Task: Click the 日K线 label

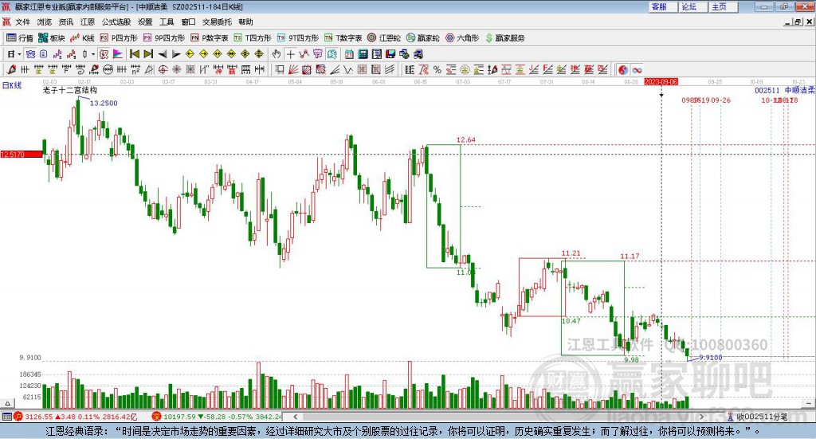Action: pos(12,85)
